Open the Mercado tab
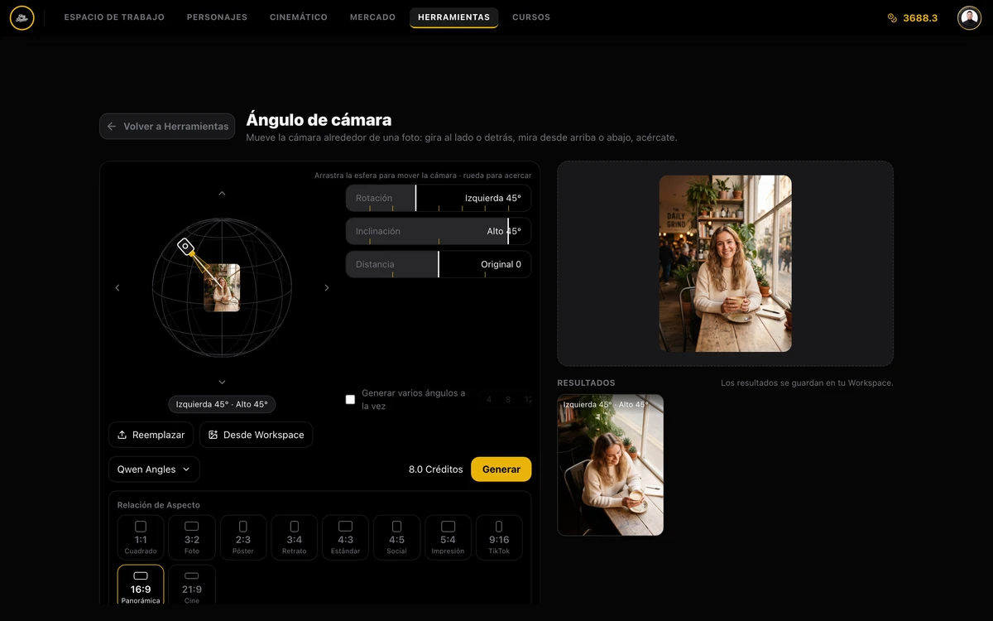Screen dimensions: 993x621 [372, 17]
